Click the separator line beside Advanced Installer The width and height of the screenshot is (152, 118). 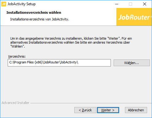click(x=91, y=103)
